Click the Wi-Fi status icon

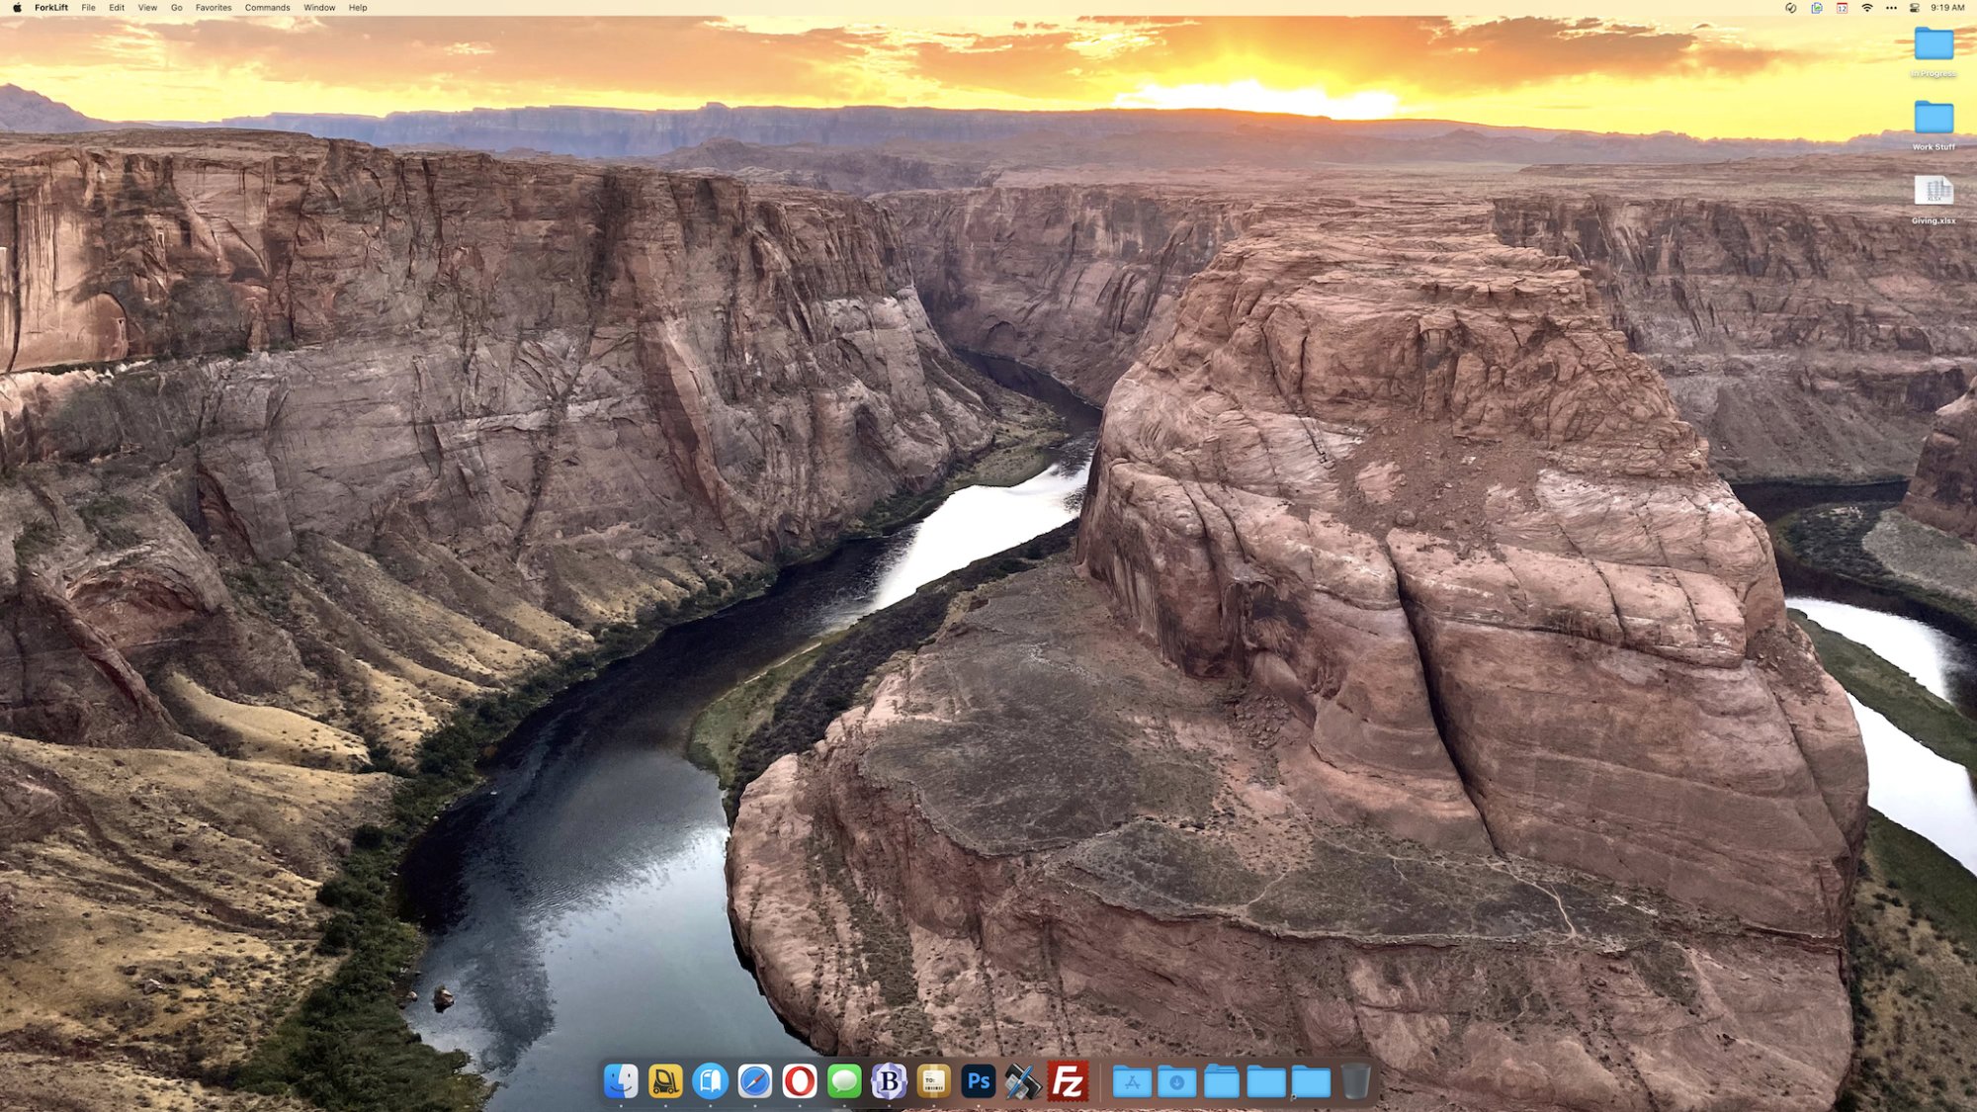(1866, 8)
